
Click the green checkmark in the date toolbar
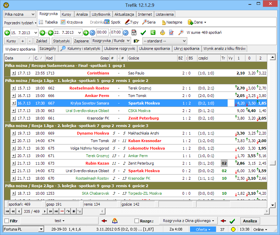(x=143, y=33)
